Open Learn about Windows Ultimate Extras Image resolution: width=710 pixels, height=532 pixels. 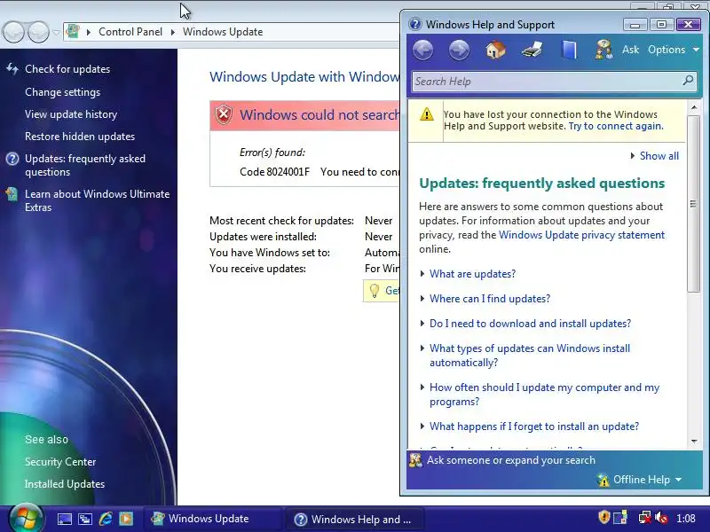[98, 200]
